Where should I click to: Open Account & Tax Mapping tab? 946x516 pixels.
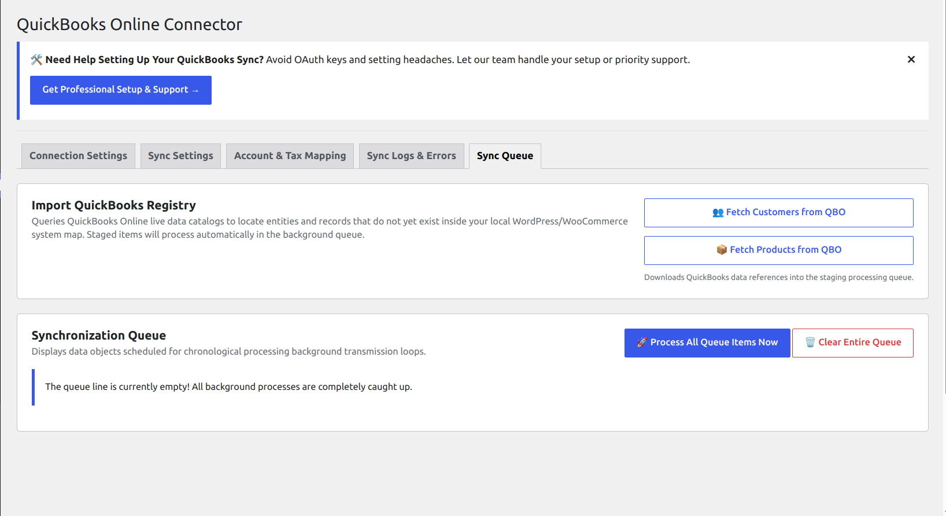click(290, 156)
